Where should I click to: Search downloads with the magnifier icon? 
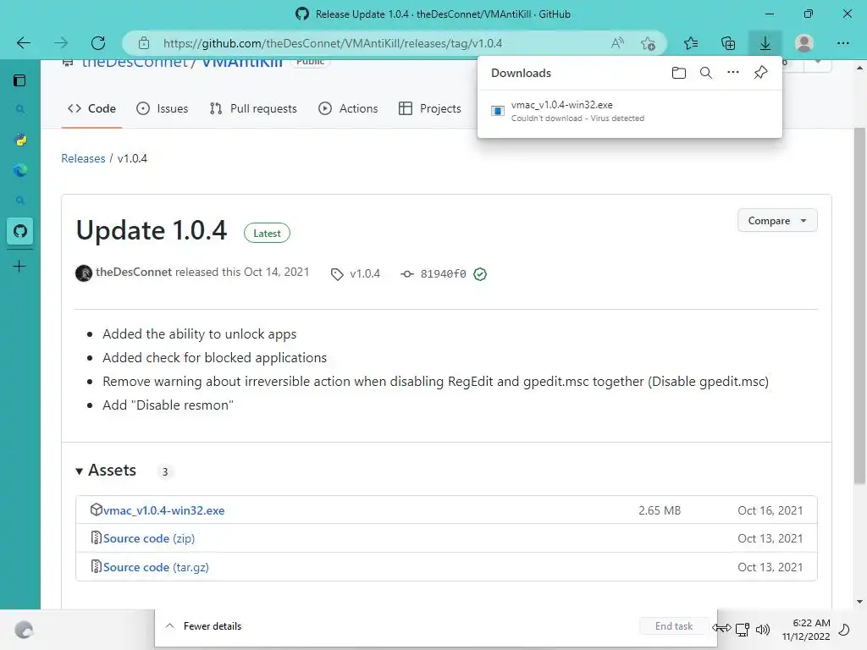705,73
